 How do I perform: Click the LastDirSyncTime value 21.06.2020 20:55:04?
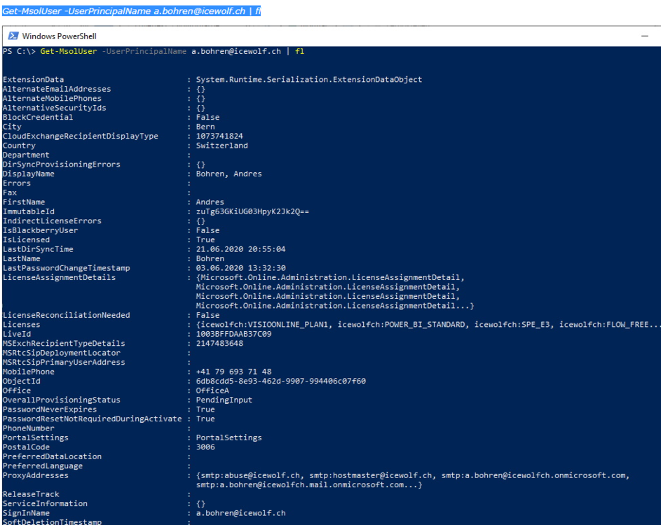(240, 249)
